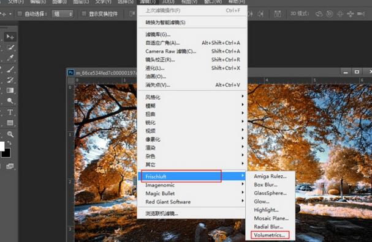Enable the 显示变换控件 checkbox

point(84,13)
